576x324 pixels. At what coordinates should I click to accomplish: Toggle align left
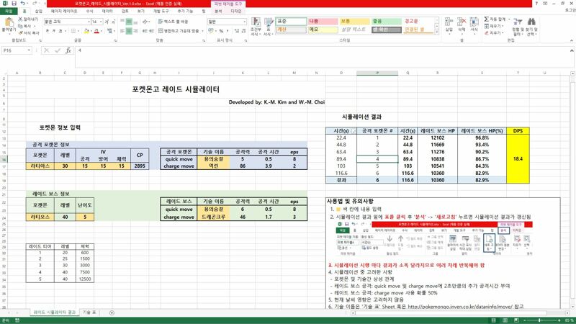122,31
